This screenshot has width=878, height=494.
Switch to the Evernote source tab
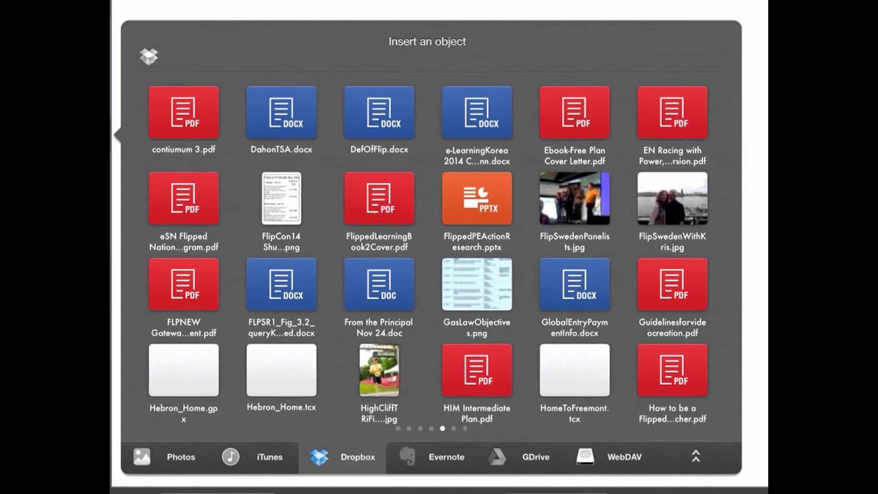pyautogui.click(x=432, y=457)
